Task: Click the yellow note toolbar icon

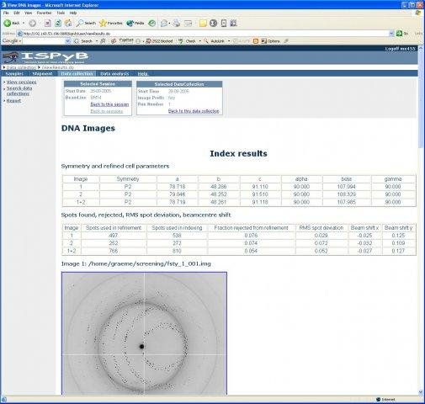Action: (x=203, y=24)
